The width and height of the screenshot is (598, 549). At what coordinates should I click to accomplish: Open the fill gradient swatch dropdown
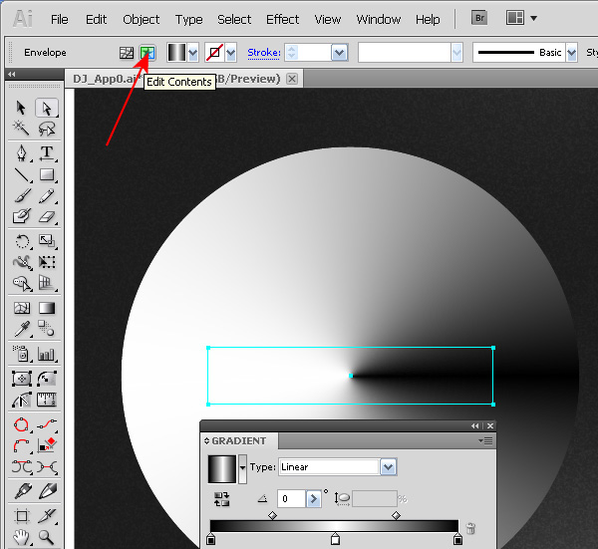pos(193,52)
